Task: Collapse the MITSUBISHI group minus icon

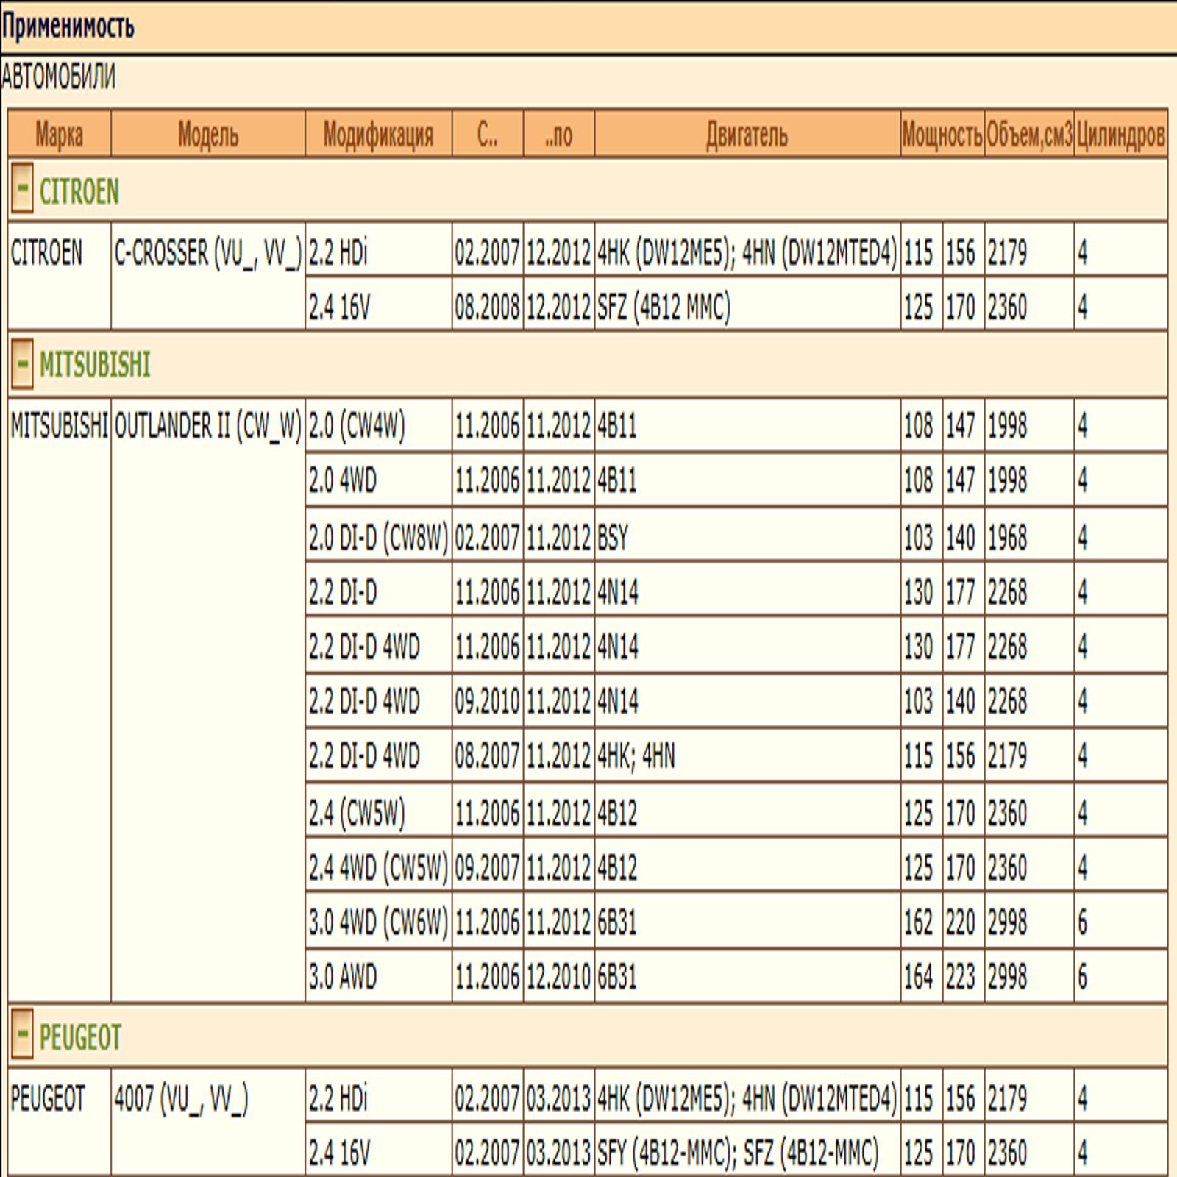Action: [x=22, y=363]
